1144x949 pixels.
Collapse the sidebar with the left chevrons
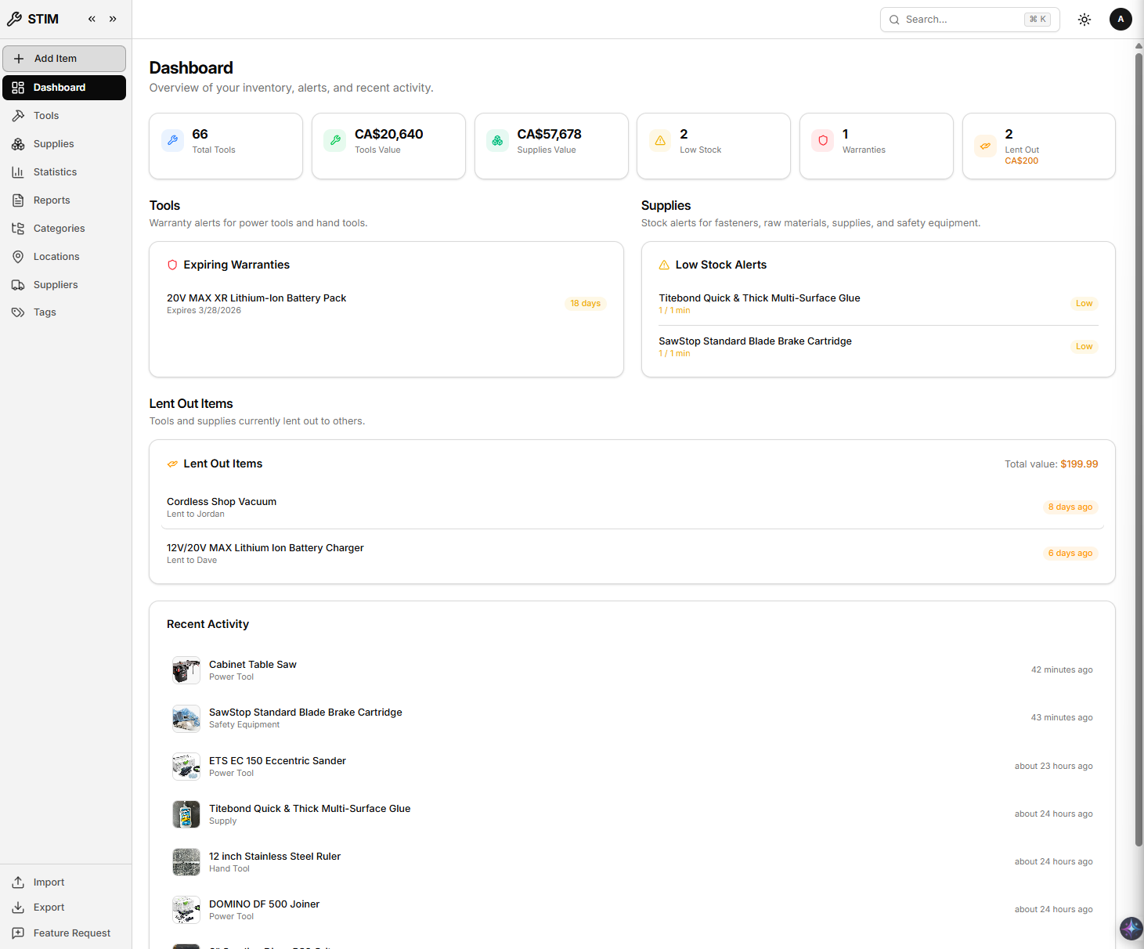91,19
